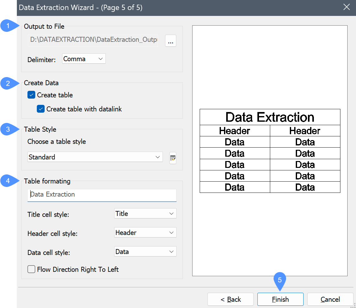356x308 pixels.
Task: Uncheck the Create table checkbox
Action: (x=32, y=95)
